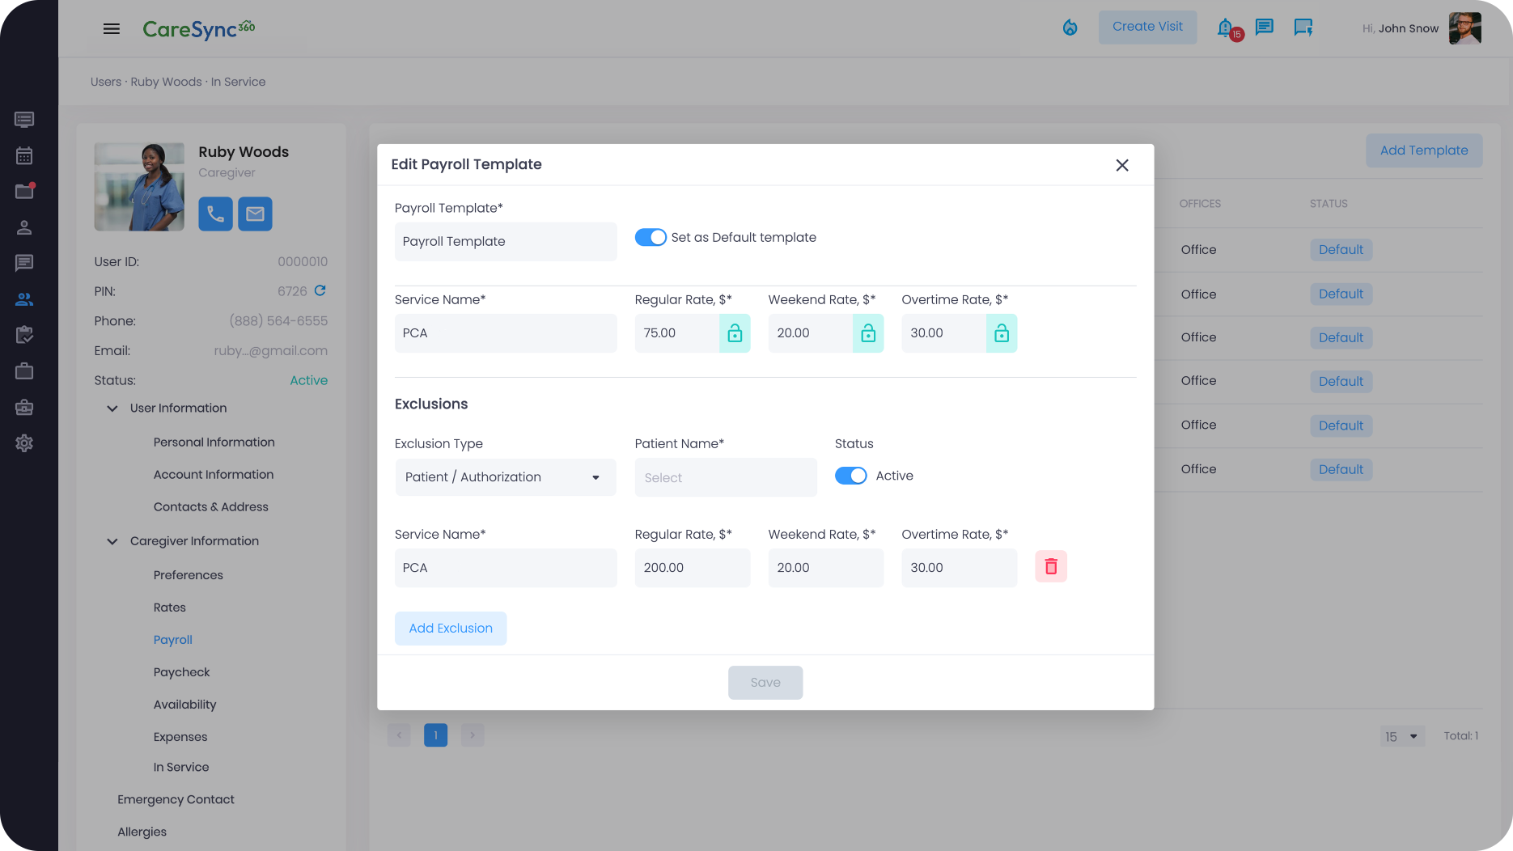The image size is (1513, 851).
Task: Collapse the Caregiver Information section
Action: [112, 541]
